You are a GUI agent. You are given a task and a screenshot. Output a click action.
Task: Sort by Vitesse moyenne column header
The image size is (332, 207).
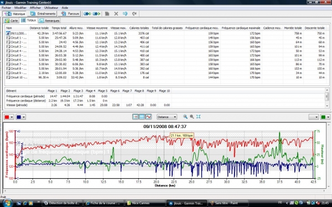(x=97, y=28)
